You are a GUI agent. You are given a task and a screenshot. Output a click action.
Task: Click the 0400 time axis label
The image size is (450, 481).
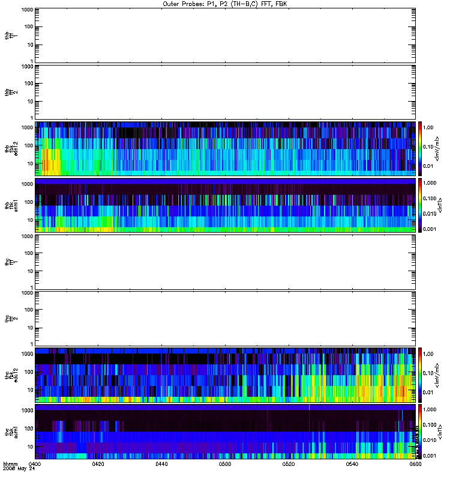[x=35, y=464]
